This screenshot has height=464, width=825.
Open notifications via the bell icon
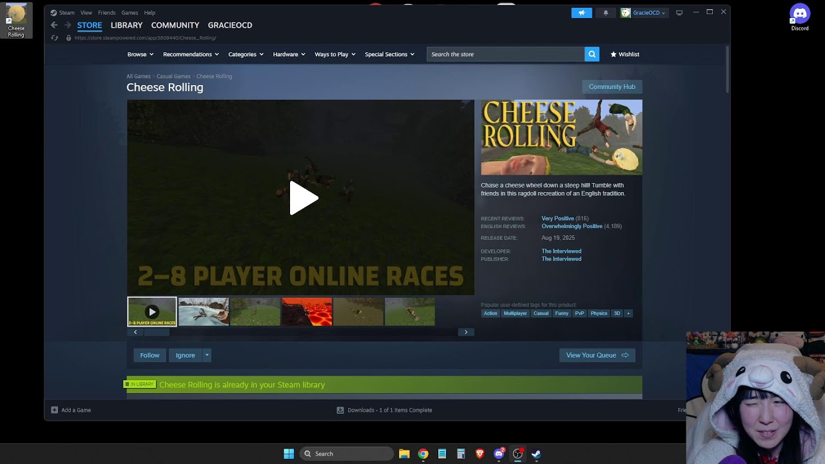pyautogui.click(x=605, y=13)
